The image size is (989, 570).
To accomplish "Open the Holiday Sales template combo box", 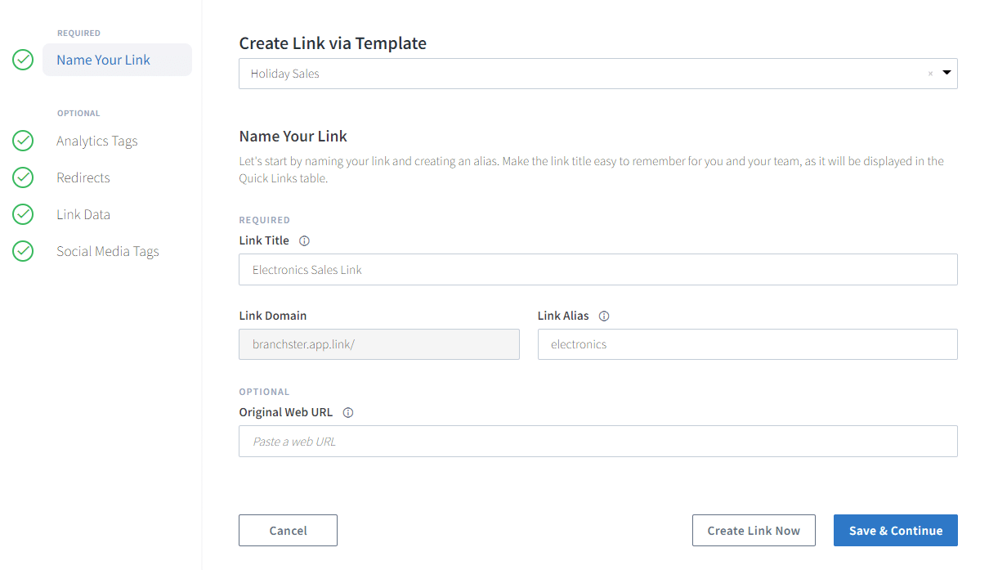I will (x=572, y=74).
